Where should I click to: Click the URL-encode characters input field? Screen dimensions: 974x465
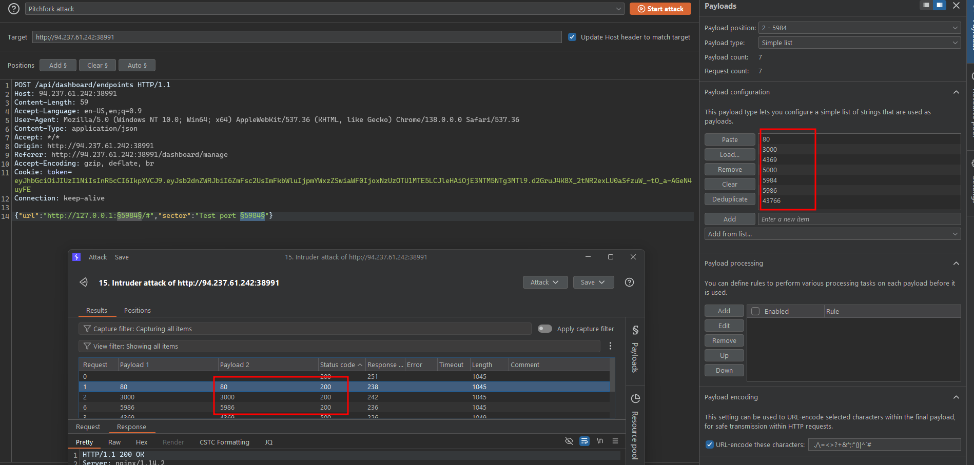click(x=884, y=444)
